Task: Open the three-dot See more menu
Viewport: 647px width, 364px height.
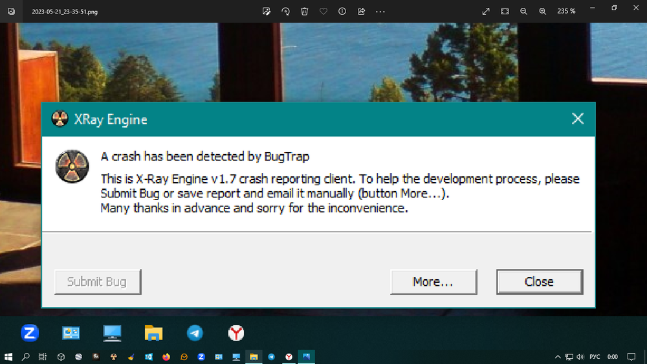Action: pos(380,12)
